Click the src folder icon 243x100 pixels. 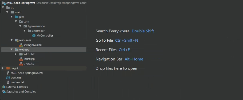(x=8, y=7)
